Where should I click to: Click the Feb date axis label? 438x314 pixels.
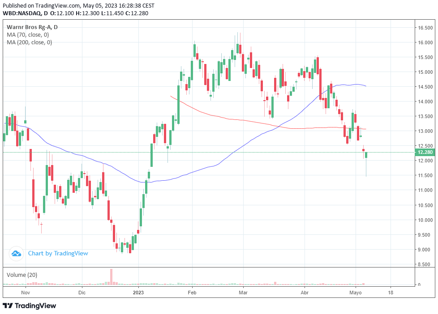pyautogui.click(x=192, y=293)
